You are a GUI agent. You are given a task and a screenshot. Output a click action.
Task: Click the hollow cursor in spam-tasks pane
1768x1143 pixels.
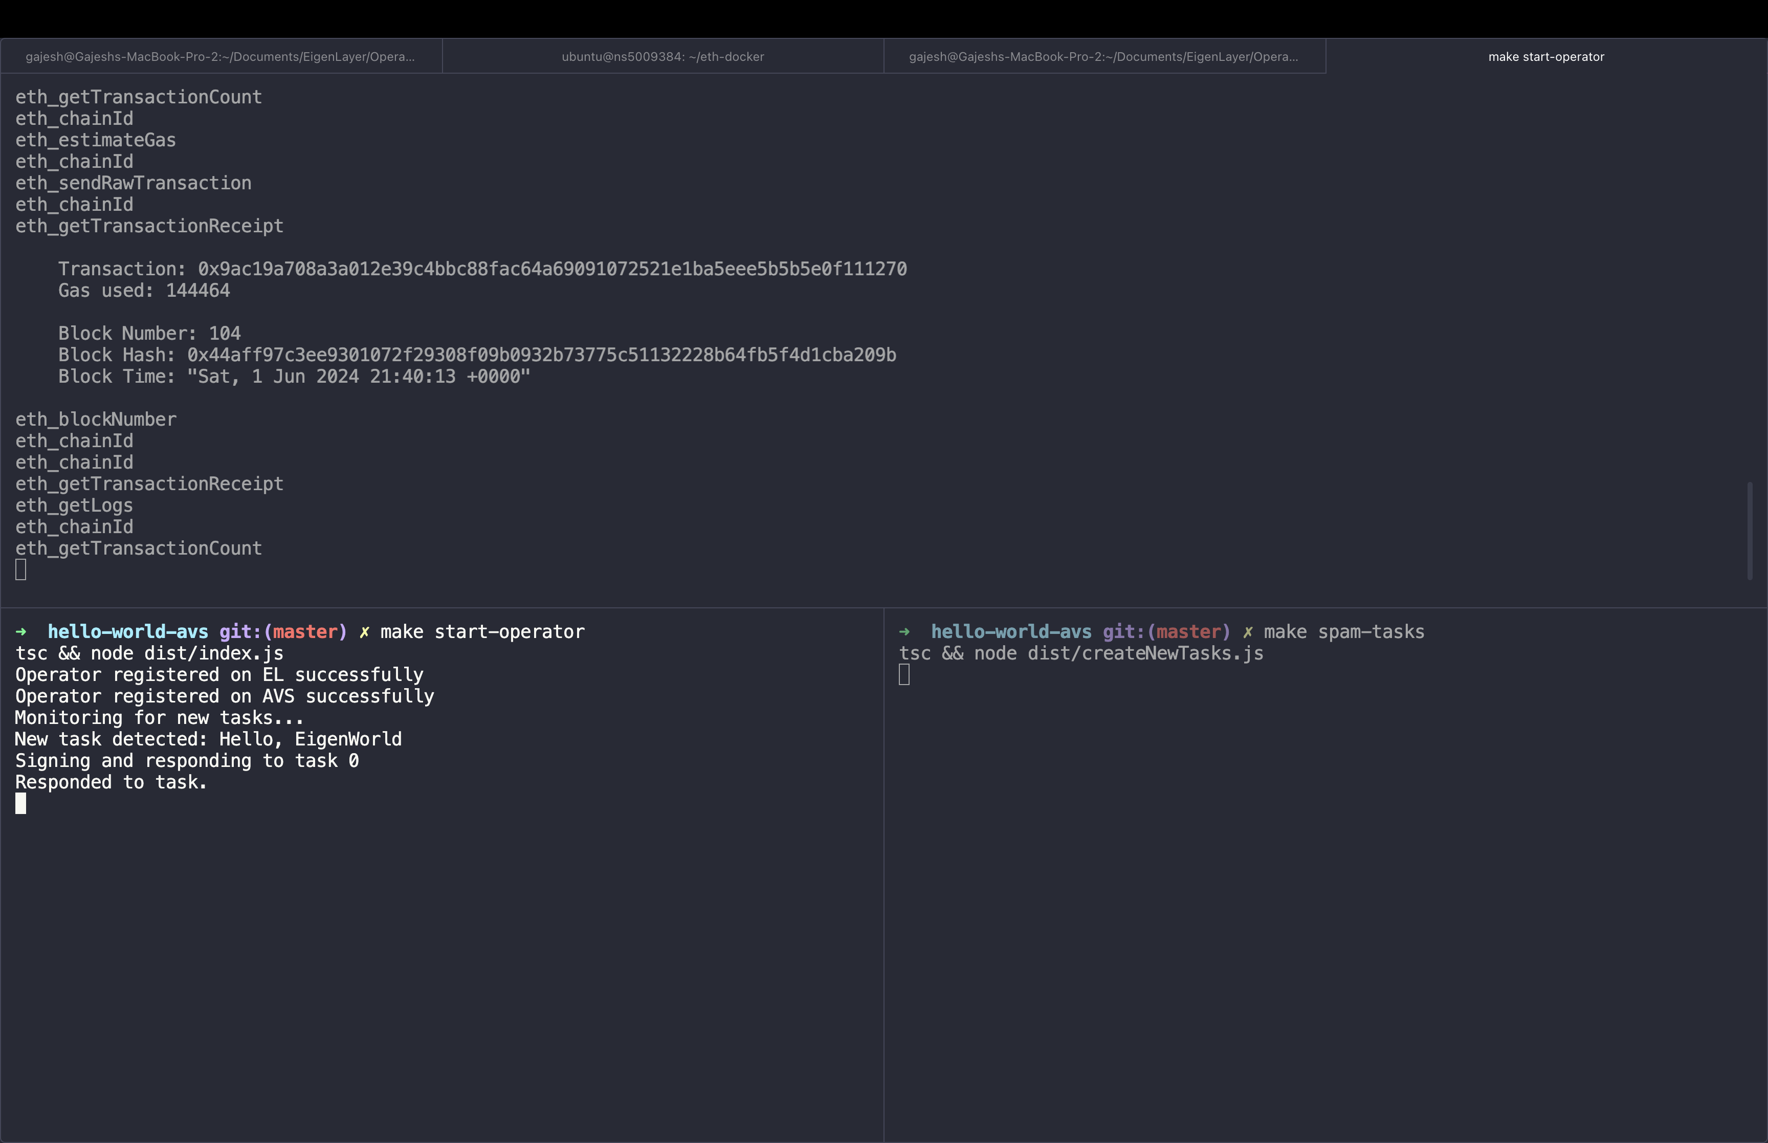click(x=903, y=675)
